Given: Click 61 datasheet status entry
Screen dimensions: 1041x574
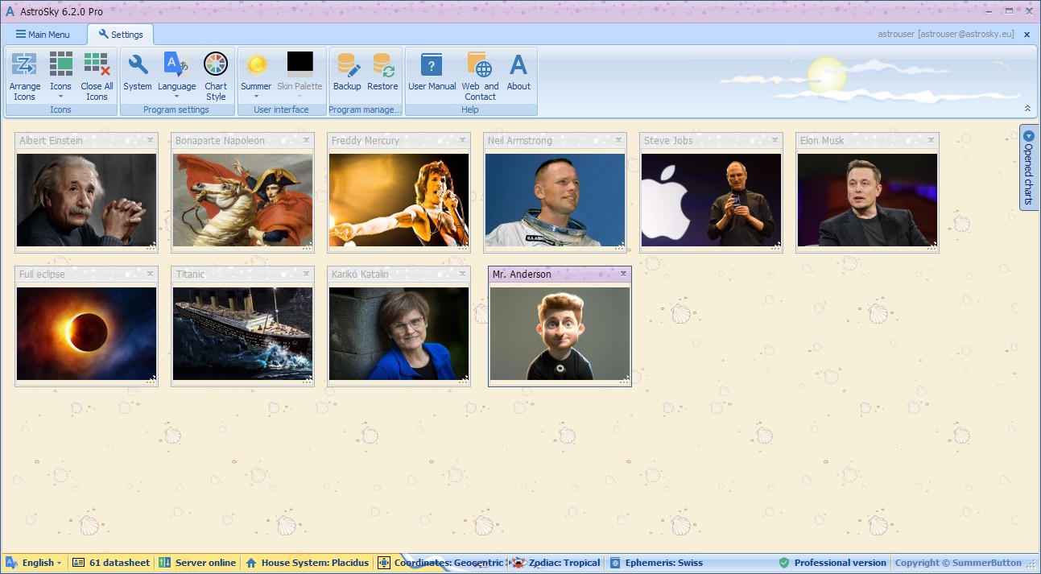Looking at the screenshot, I should pos(111,563).
